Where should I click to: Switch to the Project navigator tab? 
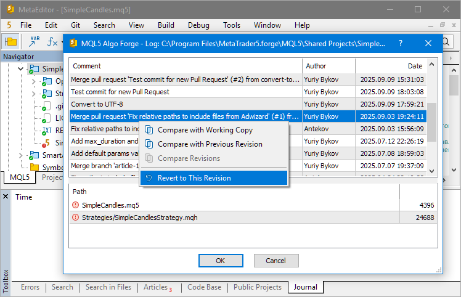(52, 177)
